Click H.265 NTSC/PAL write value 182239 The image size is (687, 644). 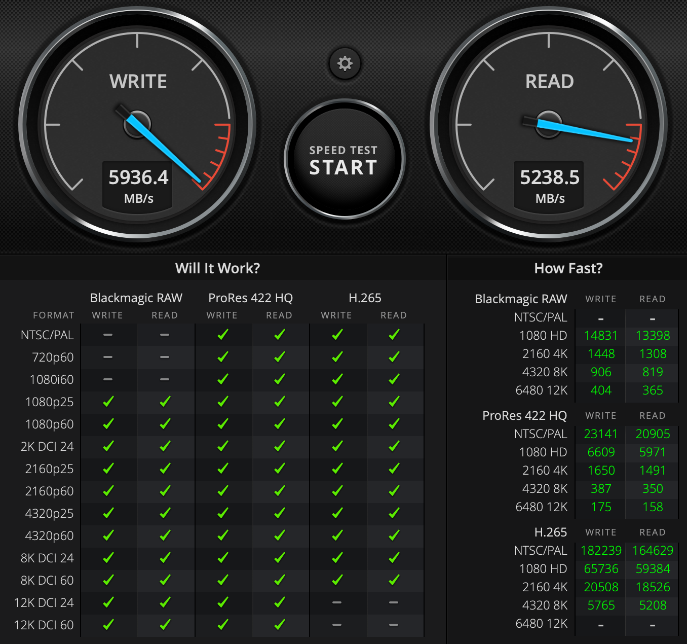(601, 551)
